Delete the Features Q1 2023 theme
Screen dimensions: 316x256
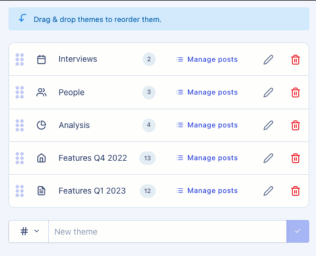click(x=295, y=191)
